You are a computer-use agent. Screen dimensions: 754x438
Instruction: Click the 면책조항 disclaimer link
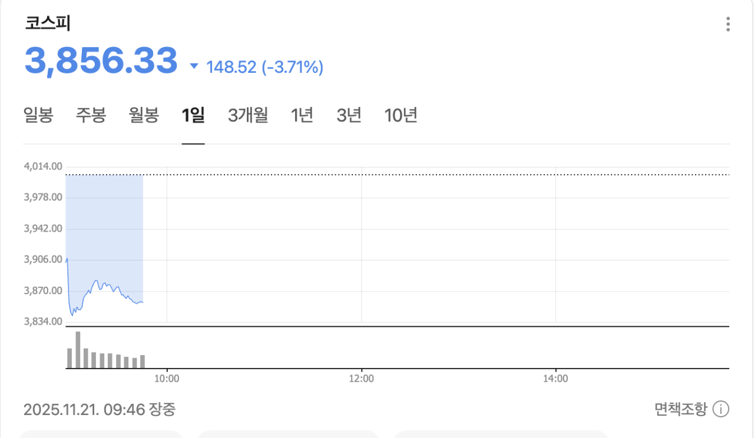coord(680,409)
